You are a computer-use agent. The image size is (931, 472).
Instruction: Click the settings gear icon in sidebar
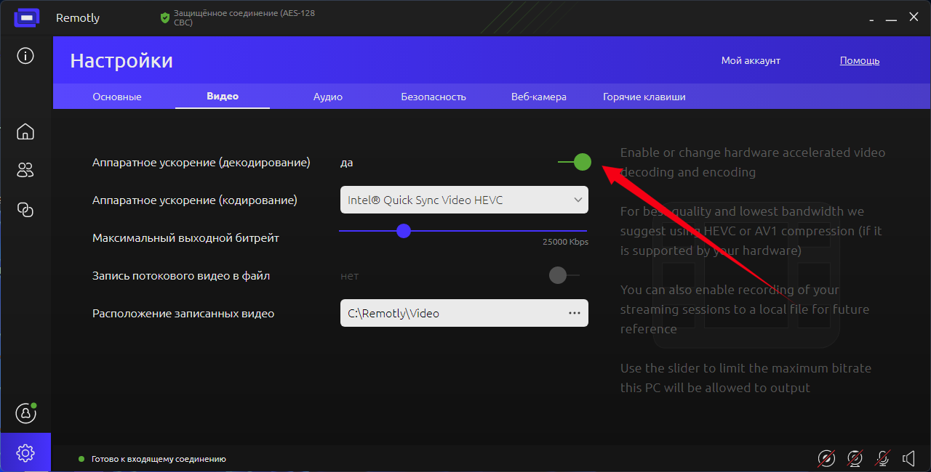[x=25, y=453]
